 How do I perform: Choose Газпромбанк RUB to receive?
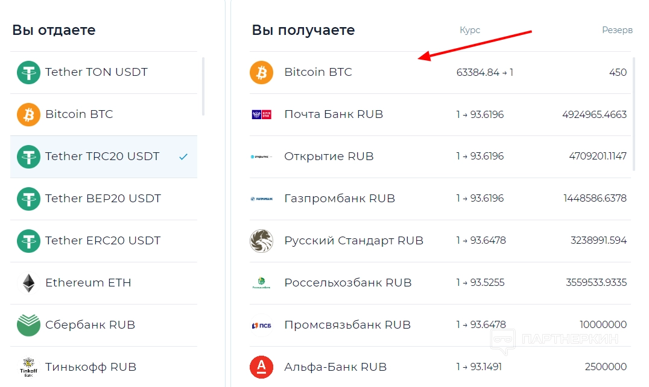click(x=440, y=199)
